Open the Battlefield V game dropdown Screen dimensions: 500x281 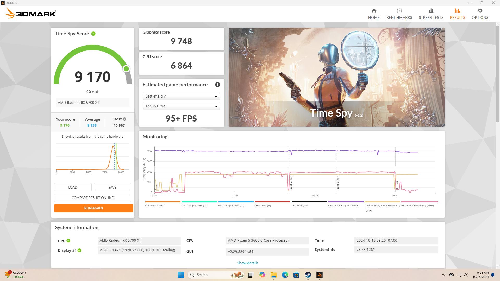(x=181, y=96)
